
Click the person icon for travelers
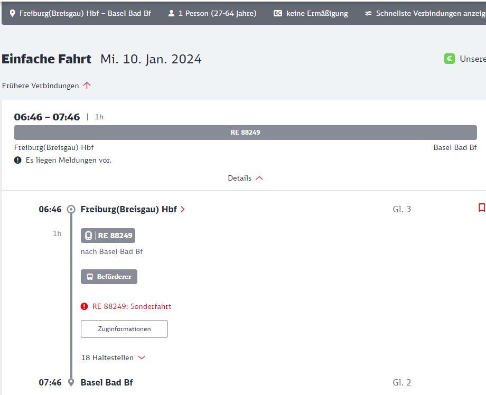tap(171, 13)
